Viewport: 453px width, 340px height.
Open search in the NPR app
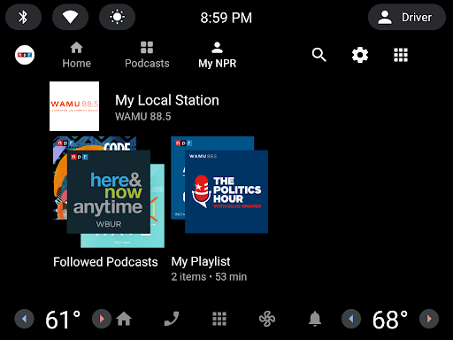point(319,55)
